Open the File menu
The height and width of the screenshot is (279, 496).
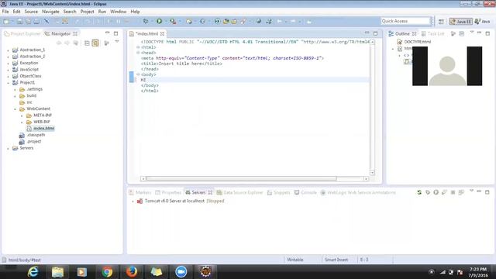[x=5, y=12]
